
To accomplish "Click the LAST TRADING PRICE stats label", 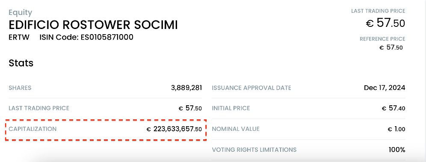I will tap(39, 108).
